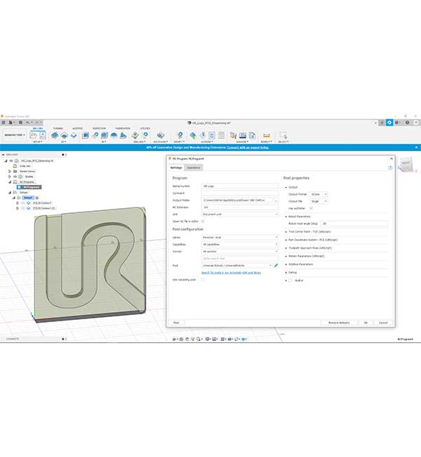Viewport: 421px width, 457px height.
Task: Click the Connect with an expert today link
Action: pyautogui.click(x=248, y=148)
